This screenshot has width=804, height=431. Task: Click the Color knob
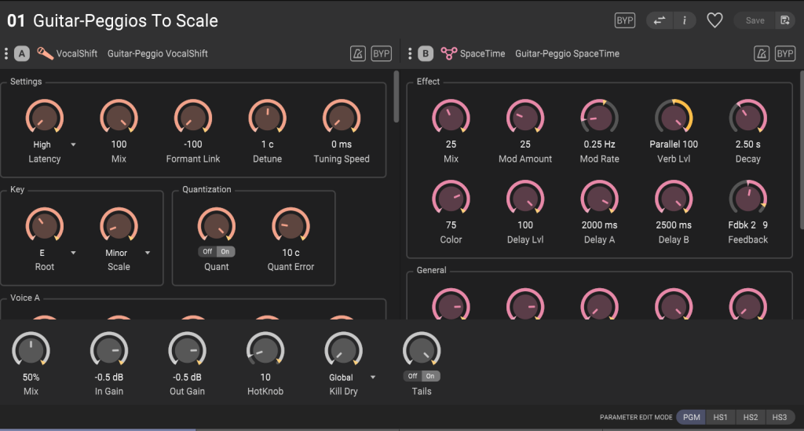451,199
